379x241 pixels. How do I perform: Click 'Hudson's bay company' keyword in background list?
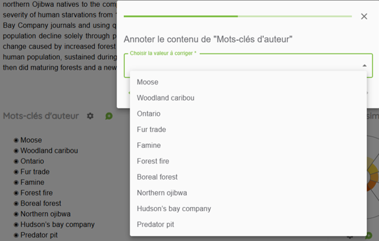pos(58,225)
